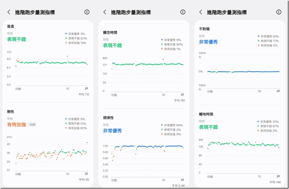This screenshot has width=289, height=189.
Task: Select the 騰空時間 section heading
Action: (x=110, y=32)
